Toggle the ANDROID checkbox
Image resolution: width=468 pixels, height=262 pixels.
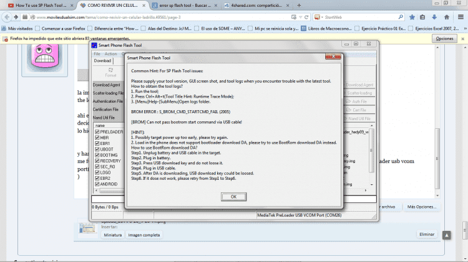pos(97,184)
